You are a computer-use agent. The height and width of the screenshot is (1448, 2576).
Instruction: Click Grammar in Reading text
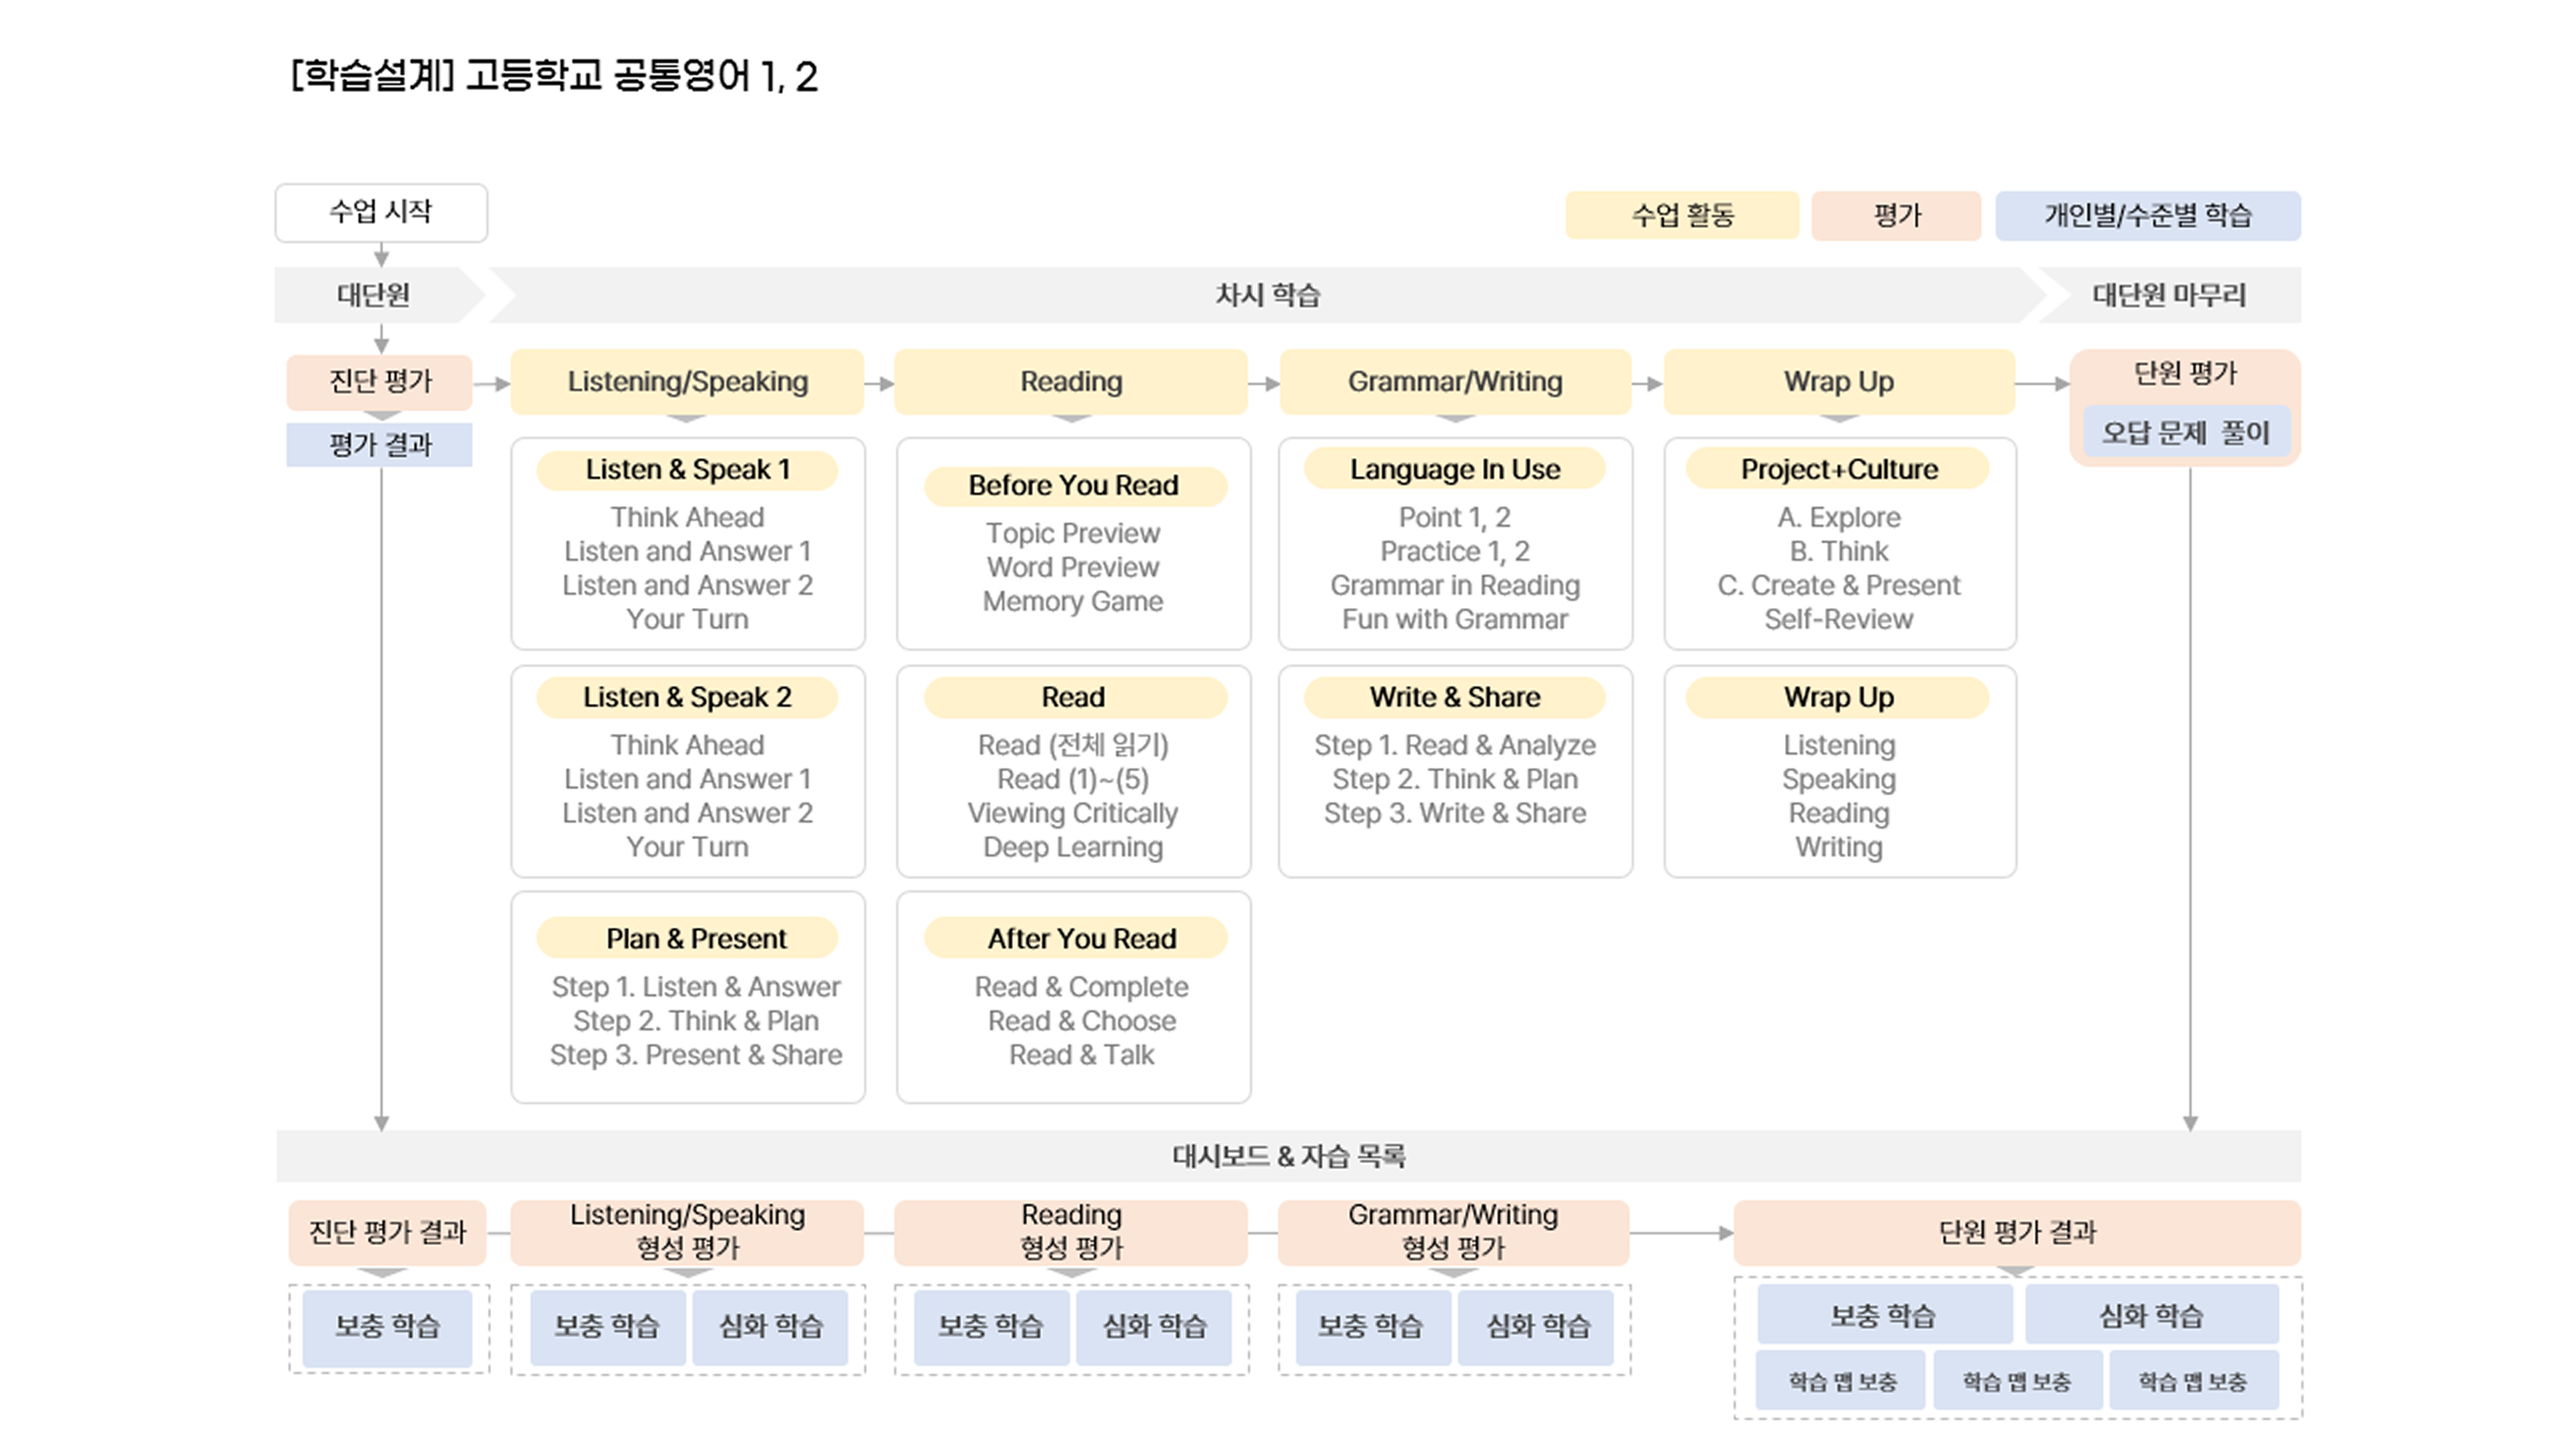click(1455, 586)
